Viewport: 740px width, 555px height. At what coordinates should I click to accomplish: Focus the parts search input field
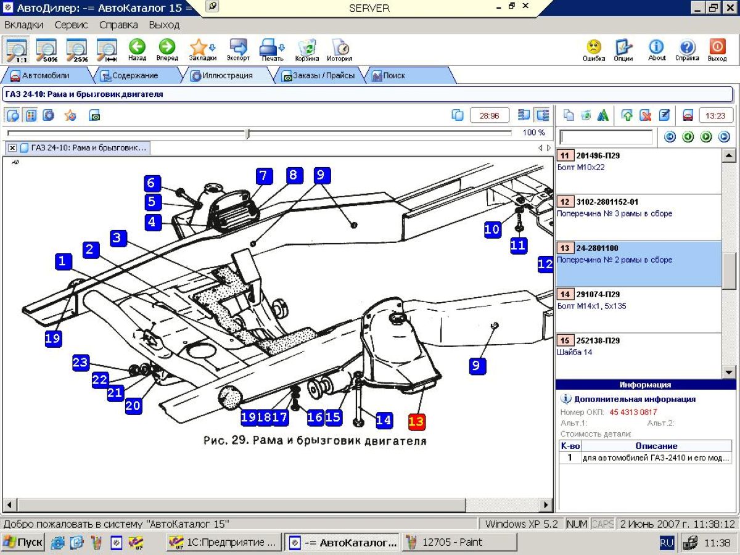point(606,137)
